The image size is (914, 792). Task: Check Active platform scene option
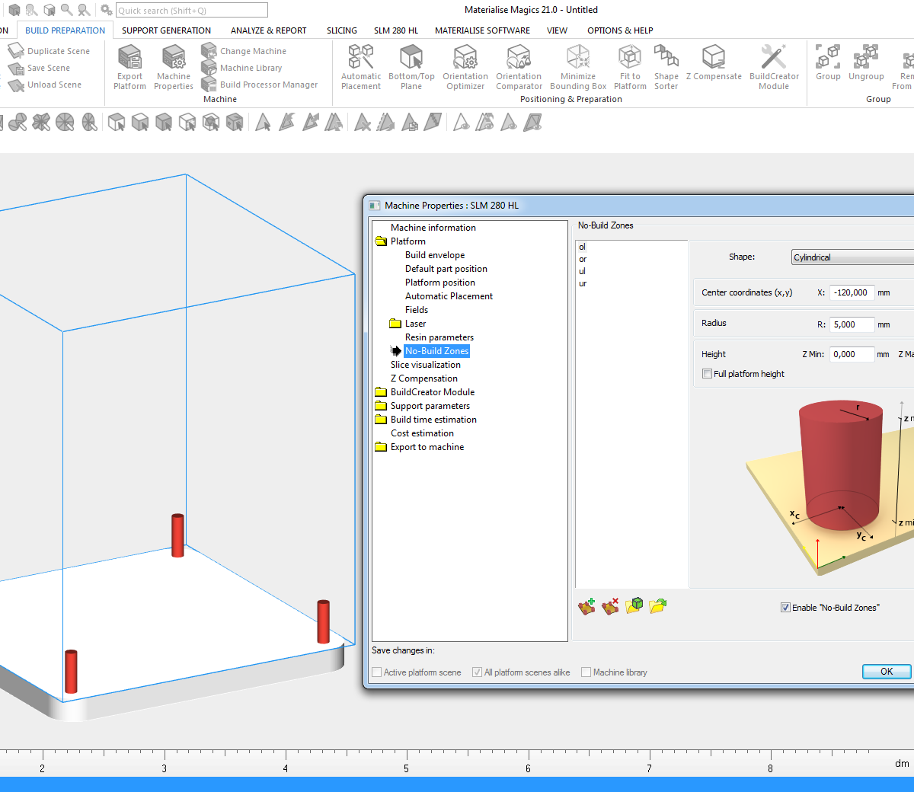click(x=376, y=672)
